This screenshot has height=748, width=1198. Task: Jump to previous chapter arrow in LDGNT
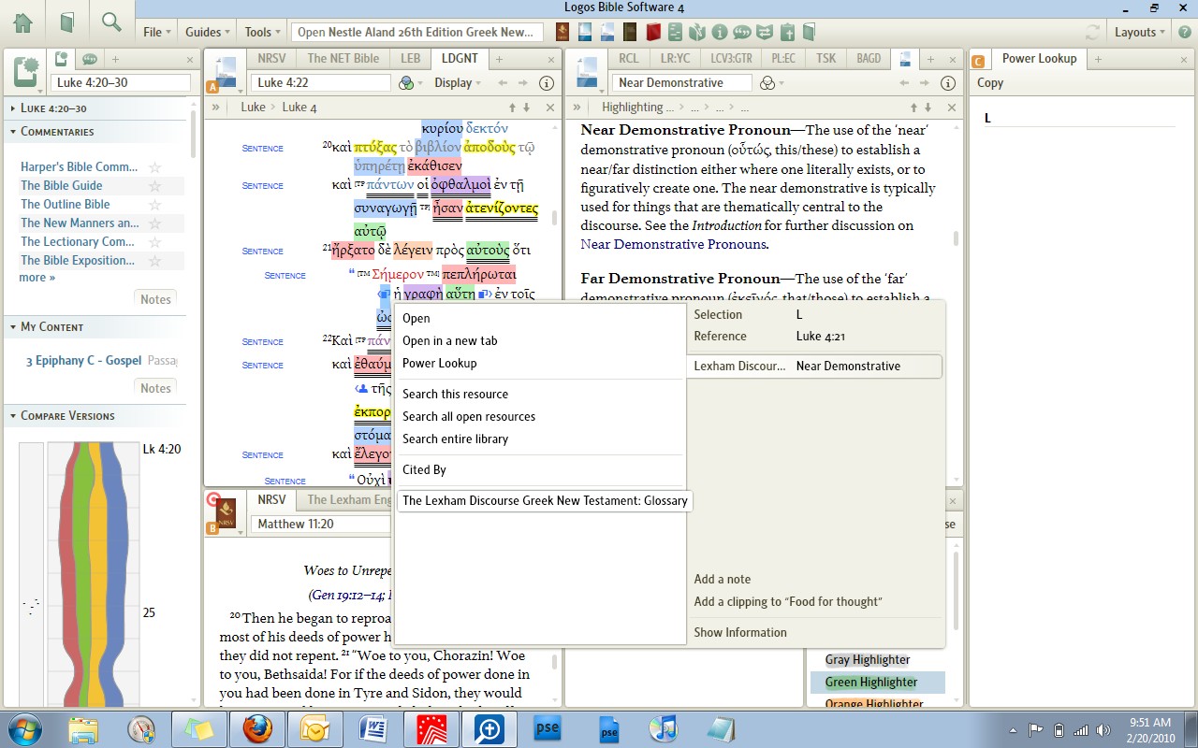512,108
